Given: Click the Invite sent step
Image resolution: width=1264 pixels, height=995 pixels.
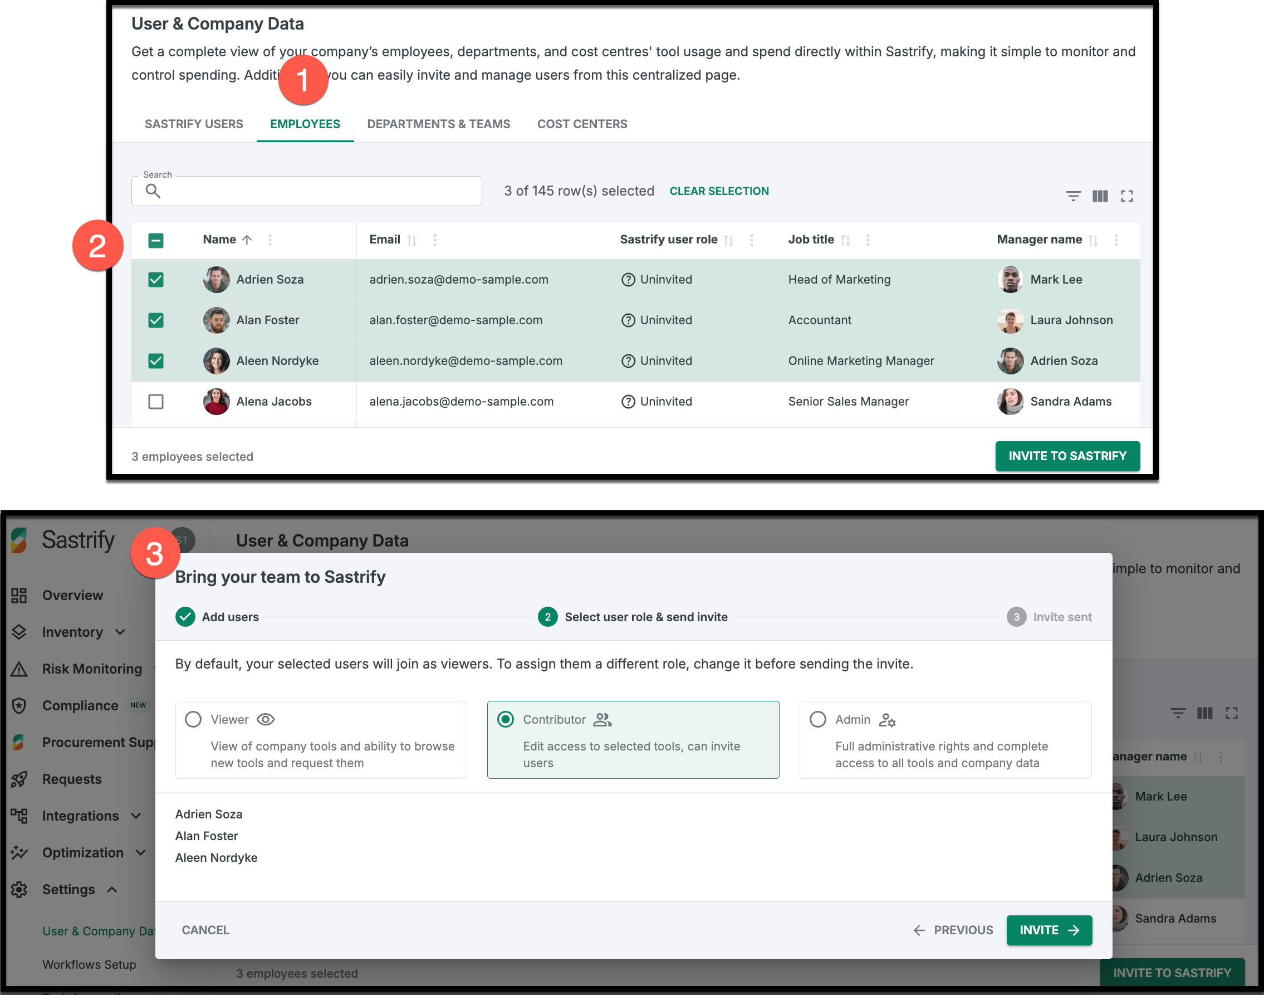Looking at the screenshot, I should click(x=1049, y=617).
